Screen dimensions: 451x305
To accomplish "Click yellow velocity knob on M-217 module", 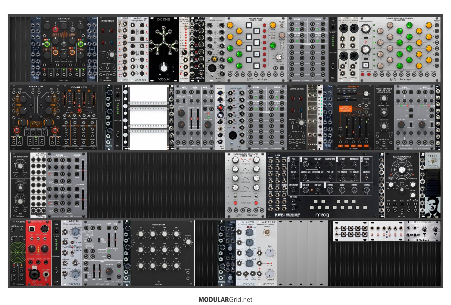I will [x=215, y=59].
